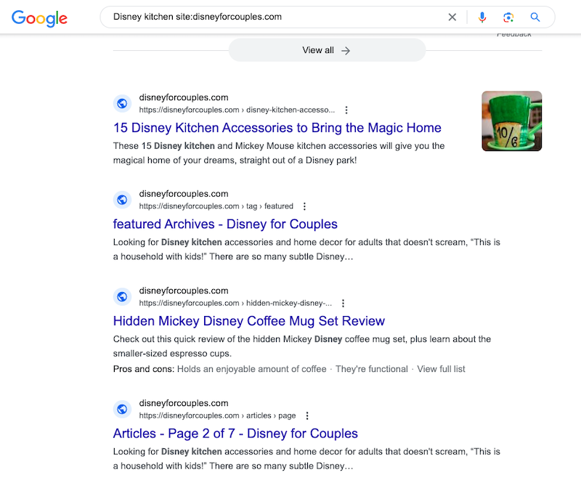Open Google Lens image search icon
The width and height of the screenshot is (581, 478).
click(x=508, y=16)
